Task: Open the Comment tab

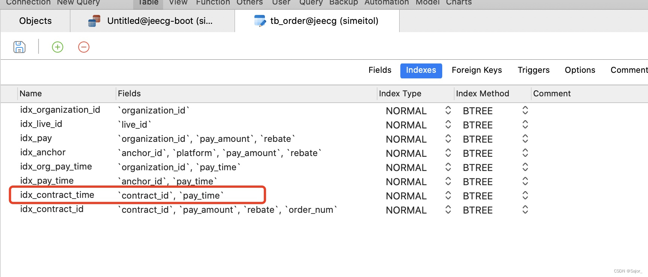Action: pyautogui.click(x=629, y=70)
